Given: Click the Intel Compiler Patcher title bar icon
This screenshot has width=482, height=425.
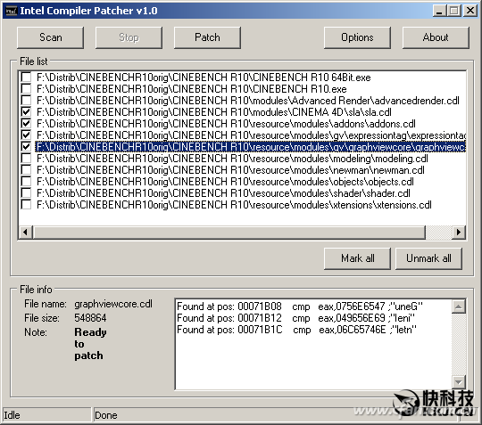Looking at the screenshot, I should tap(11, 11).
